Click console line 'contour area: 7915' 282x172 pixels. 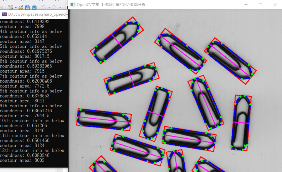22,71
